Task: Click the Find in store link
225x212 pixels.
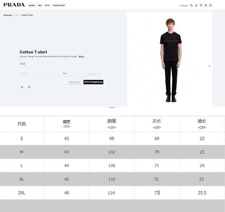Action: point(74,82)
